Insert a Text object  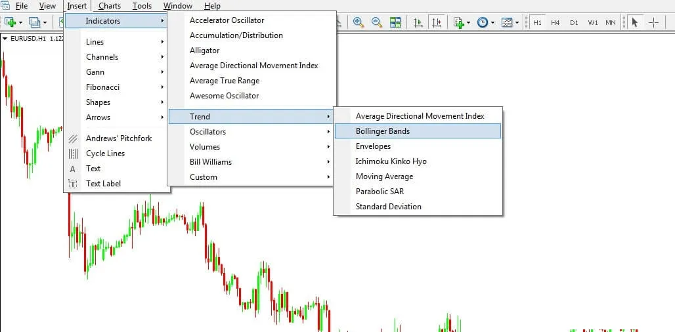[x=116, y=168]
